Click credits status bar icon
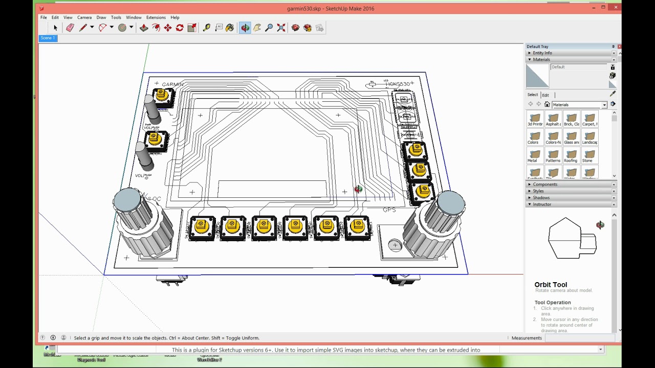 [x=53, y=338]
